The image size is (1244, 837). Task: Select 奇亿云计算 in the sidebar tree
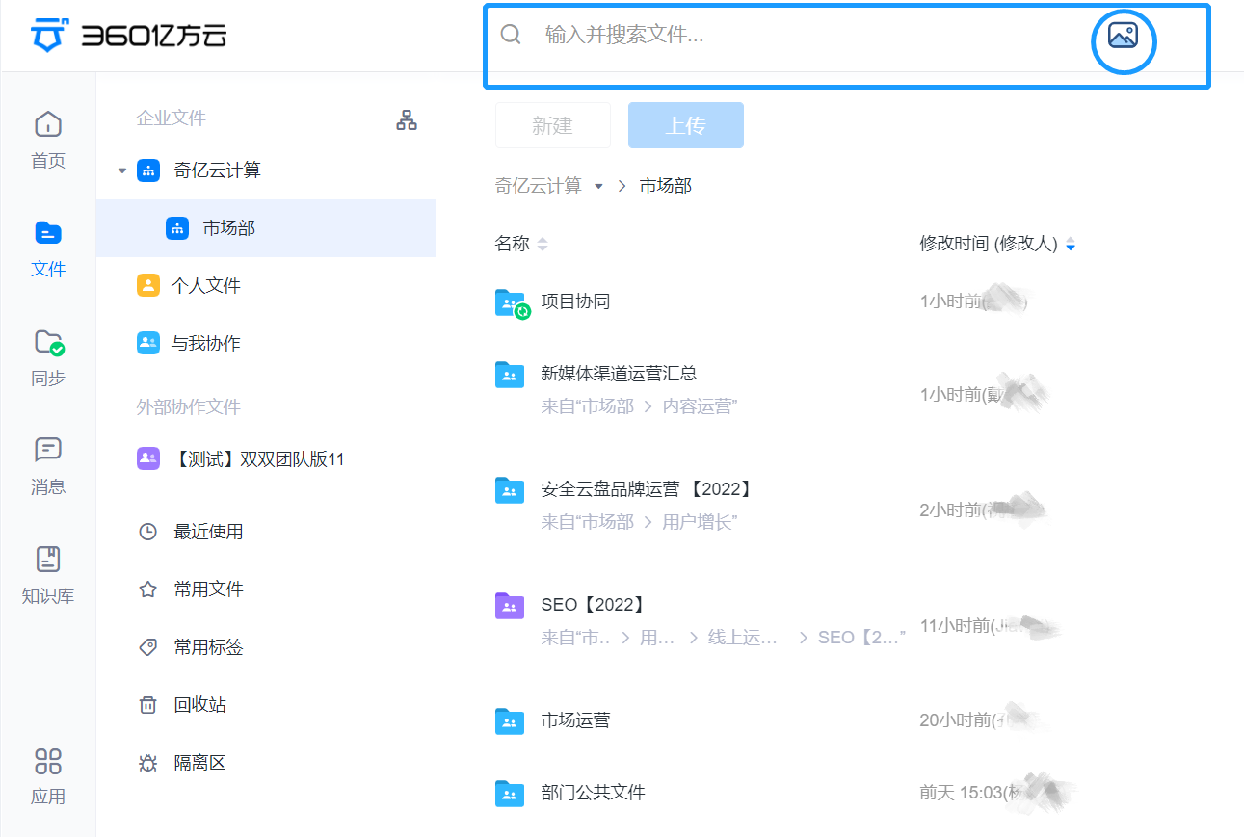coord(218,170)
